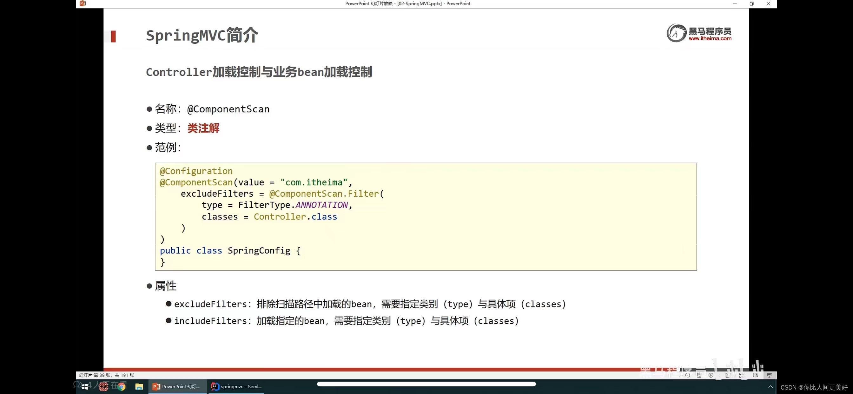This screenshot has width=853, height=394.
Task: Expand hidden system tray icons with the chevron
Action: (770, 386)
